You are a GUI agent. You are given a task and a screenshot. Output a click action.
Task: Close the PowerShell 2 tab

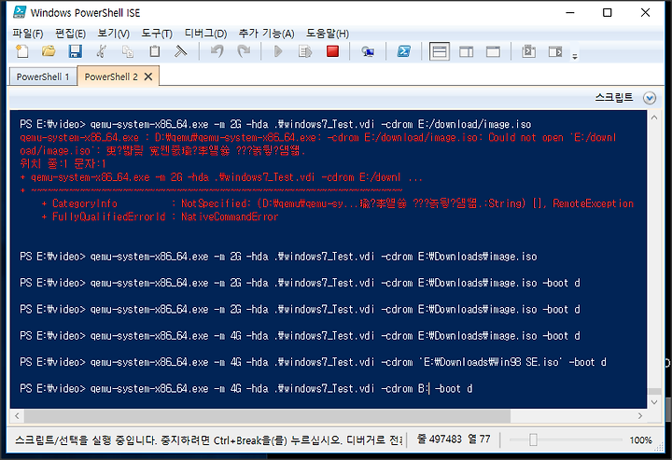[x=148, y=77]
